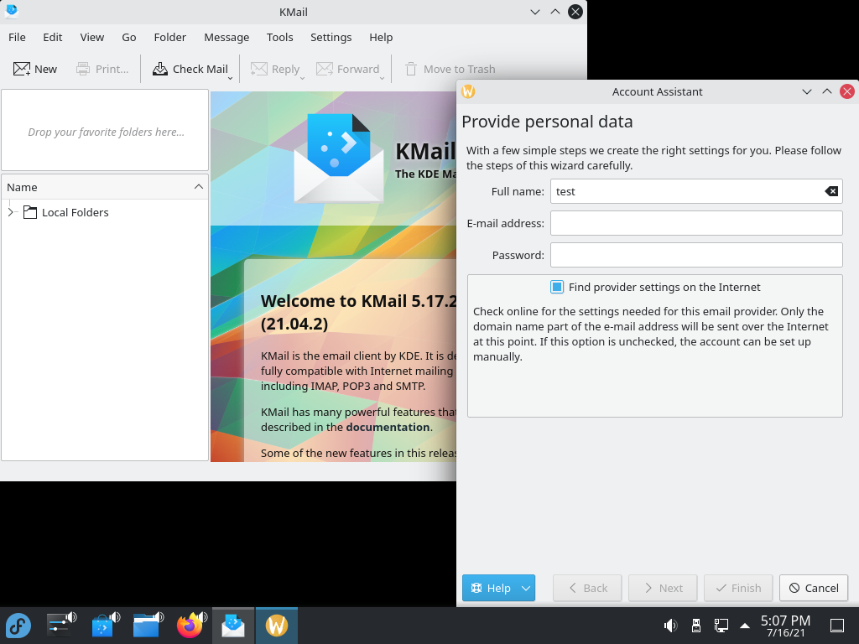Maximize the KMail main window
The image size is (859, 644).
tap(555, 12)
